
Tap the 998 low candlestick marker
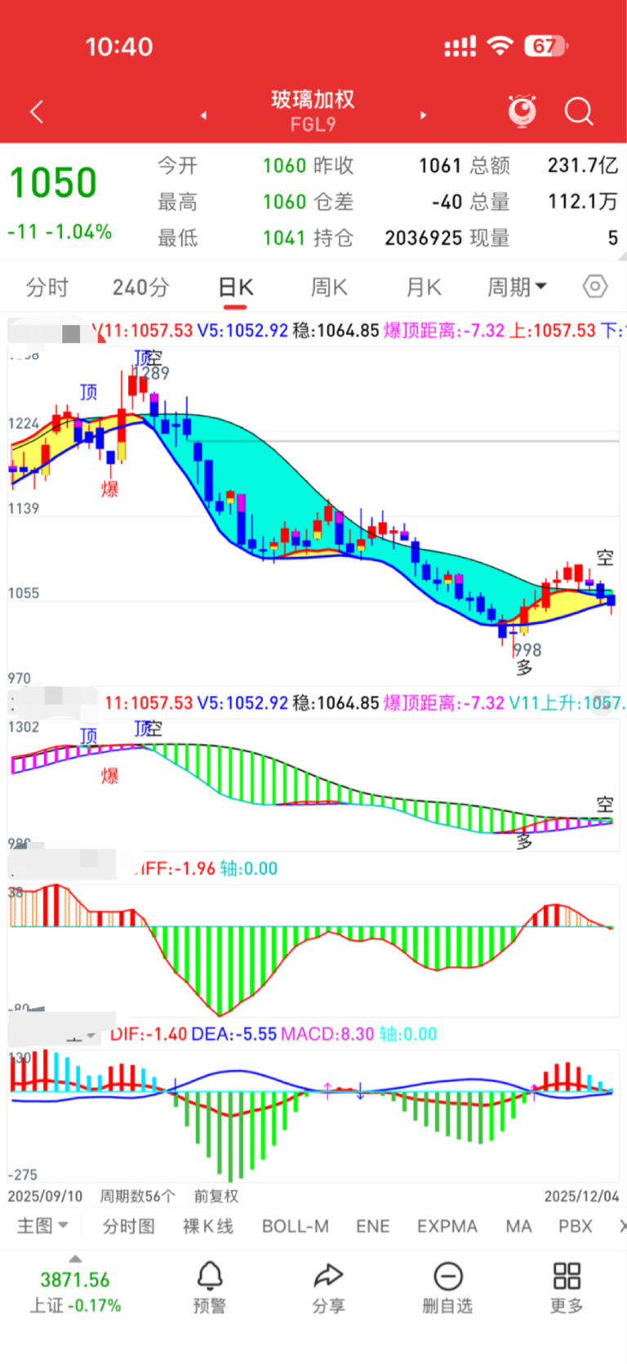[x=527, y=650]
